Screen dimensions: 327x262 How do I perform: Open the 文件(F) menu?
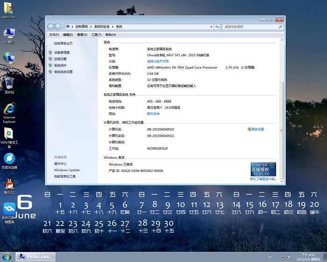point(54,35)
